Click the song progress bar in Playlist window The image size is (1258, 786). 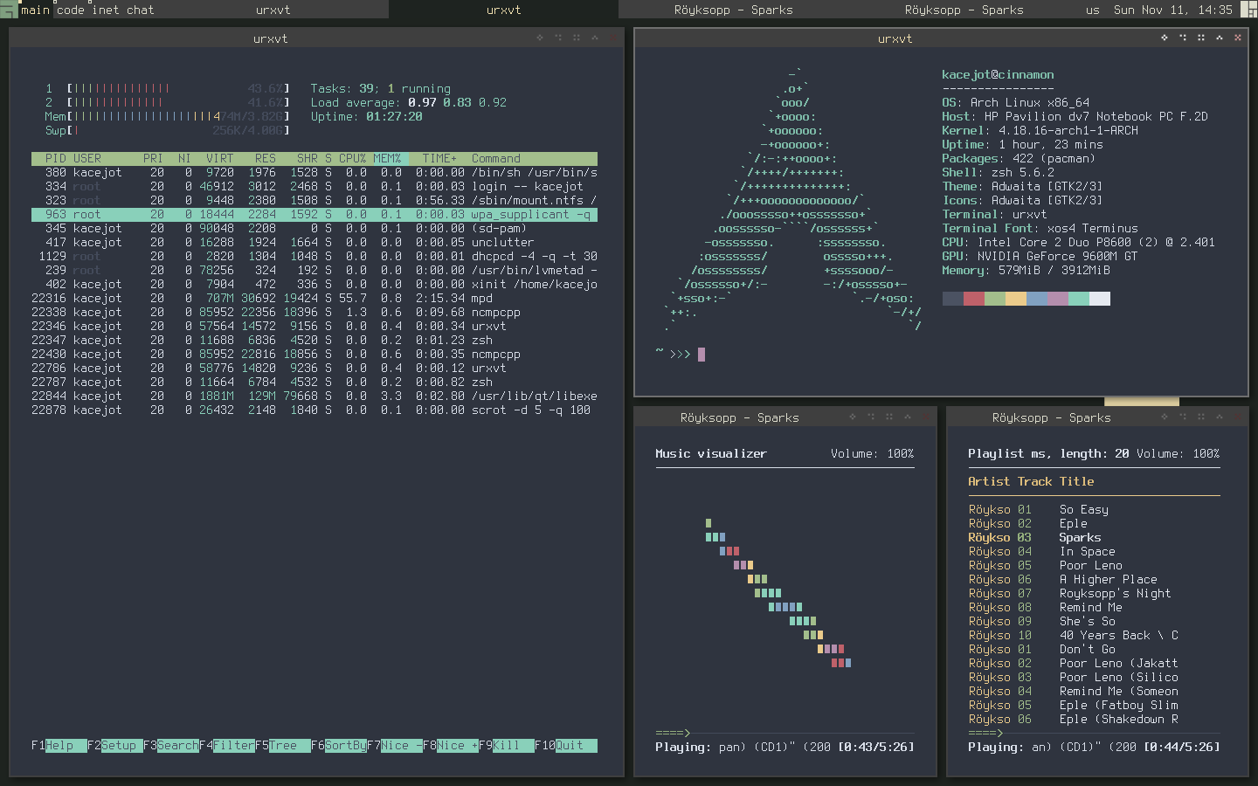pyautogui.click(x=1094, y=733)
